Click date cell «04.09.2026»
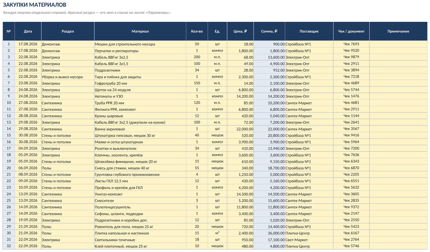The width and height of the screenshot is (430, 252). pos(28,148)
